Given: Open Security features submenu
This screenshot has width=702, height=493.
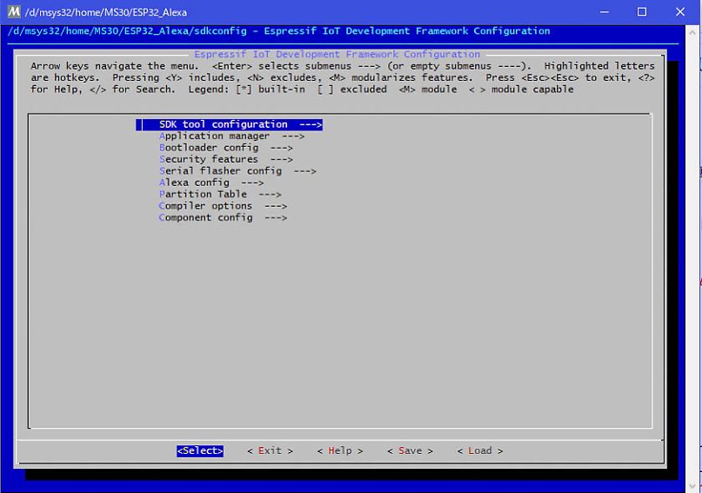Looking at the screenshot, I should click(225, 159).
